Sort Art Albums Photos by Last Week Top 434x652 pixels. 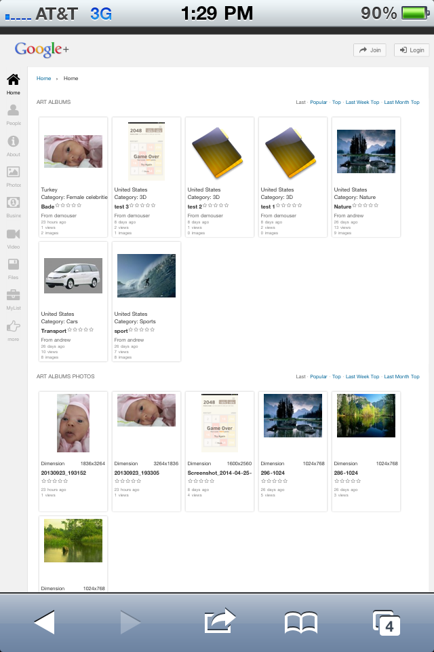(x=362, y=377)
